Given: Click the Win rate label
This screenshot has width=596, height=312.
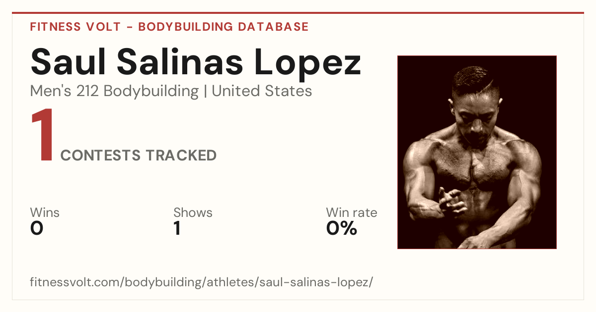Looking at the screenshot, I should pyautogui.click(x=352, y=213).
